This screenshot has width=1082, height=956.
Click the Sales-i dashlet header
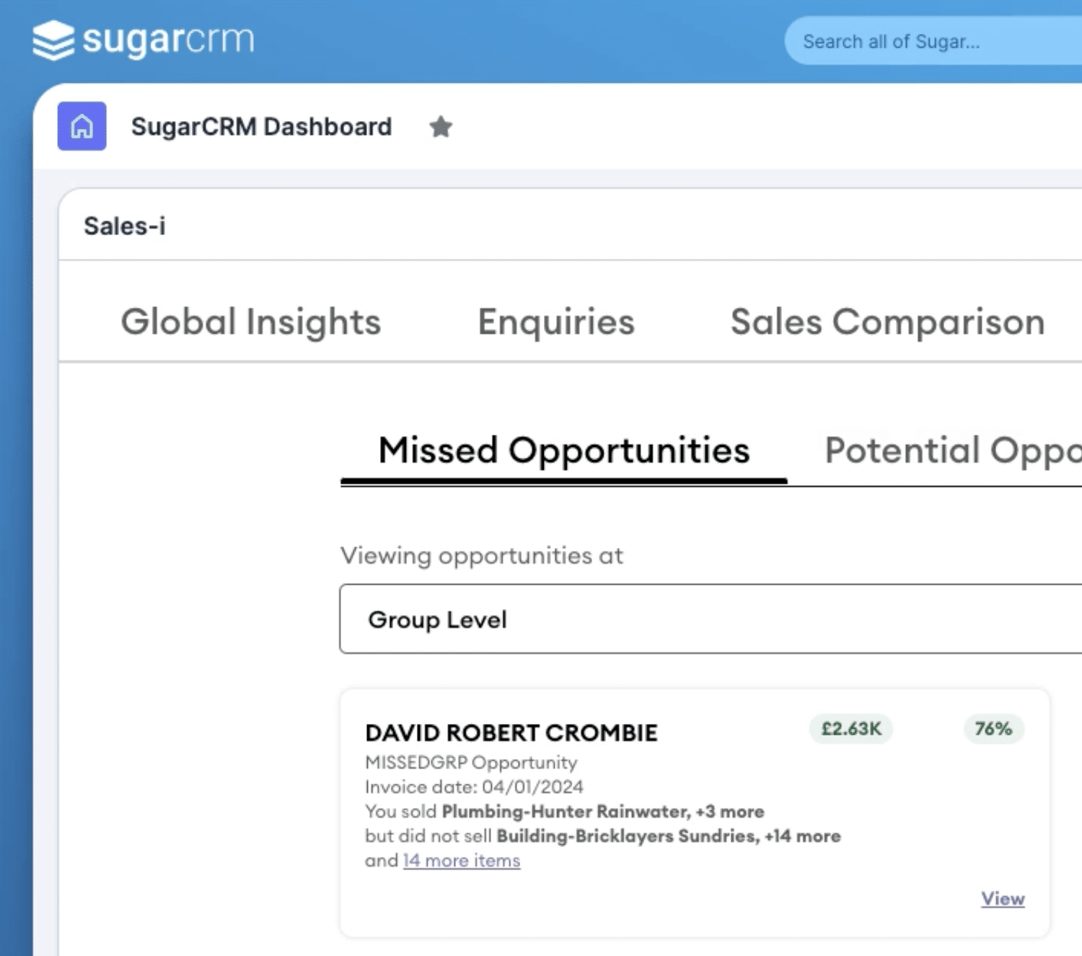[x=125, y=226]
